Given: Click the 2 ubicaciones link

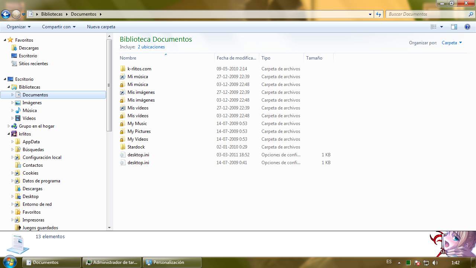Looking at the screenshot, I should pyautogui.click(x=151, y=47).
